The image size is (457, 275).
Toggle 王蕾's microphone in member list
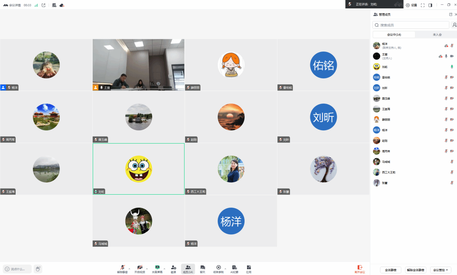point(446,56)
